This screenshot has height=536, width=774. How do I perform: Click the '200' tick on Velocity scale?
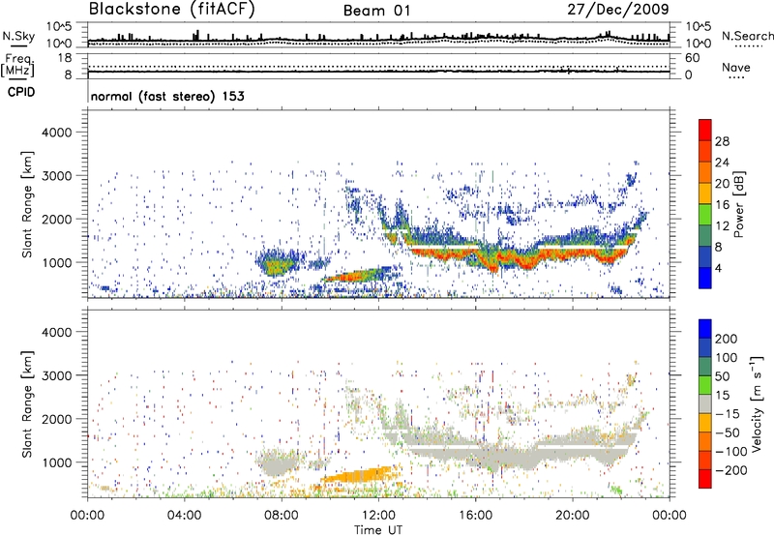coord(727,339)
